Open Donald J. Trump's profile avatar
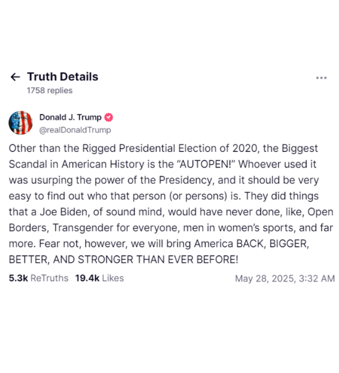The width and height of the screenshot is (339, 373). [20, 123]
